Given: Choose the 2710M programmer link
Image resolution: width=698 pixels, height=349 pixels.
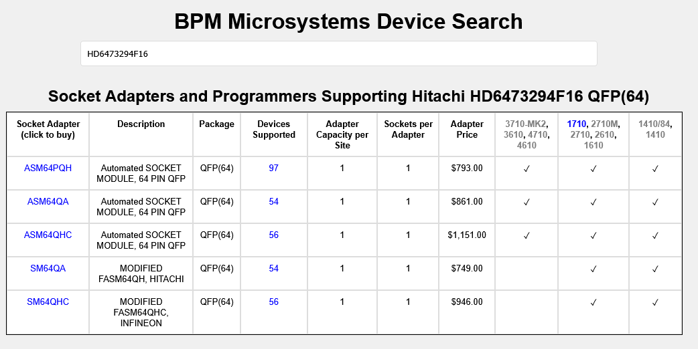Looking at the screenshot, I should click(x=605, y=124).
